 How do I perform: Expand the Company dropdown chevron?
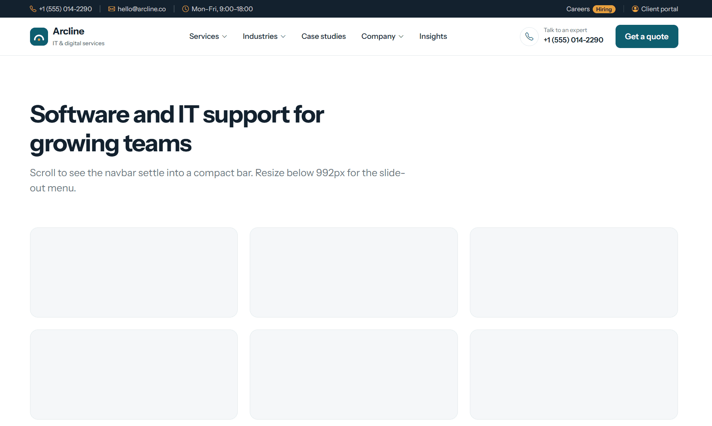point(401,36)
